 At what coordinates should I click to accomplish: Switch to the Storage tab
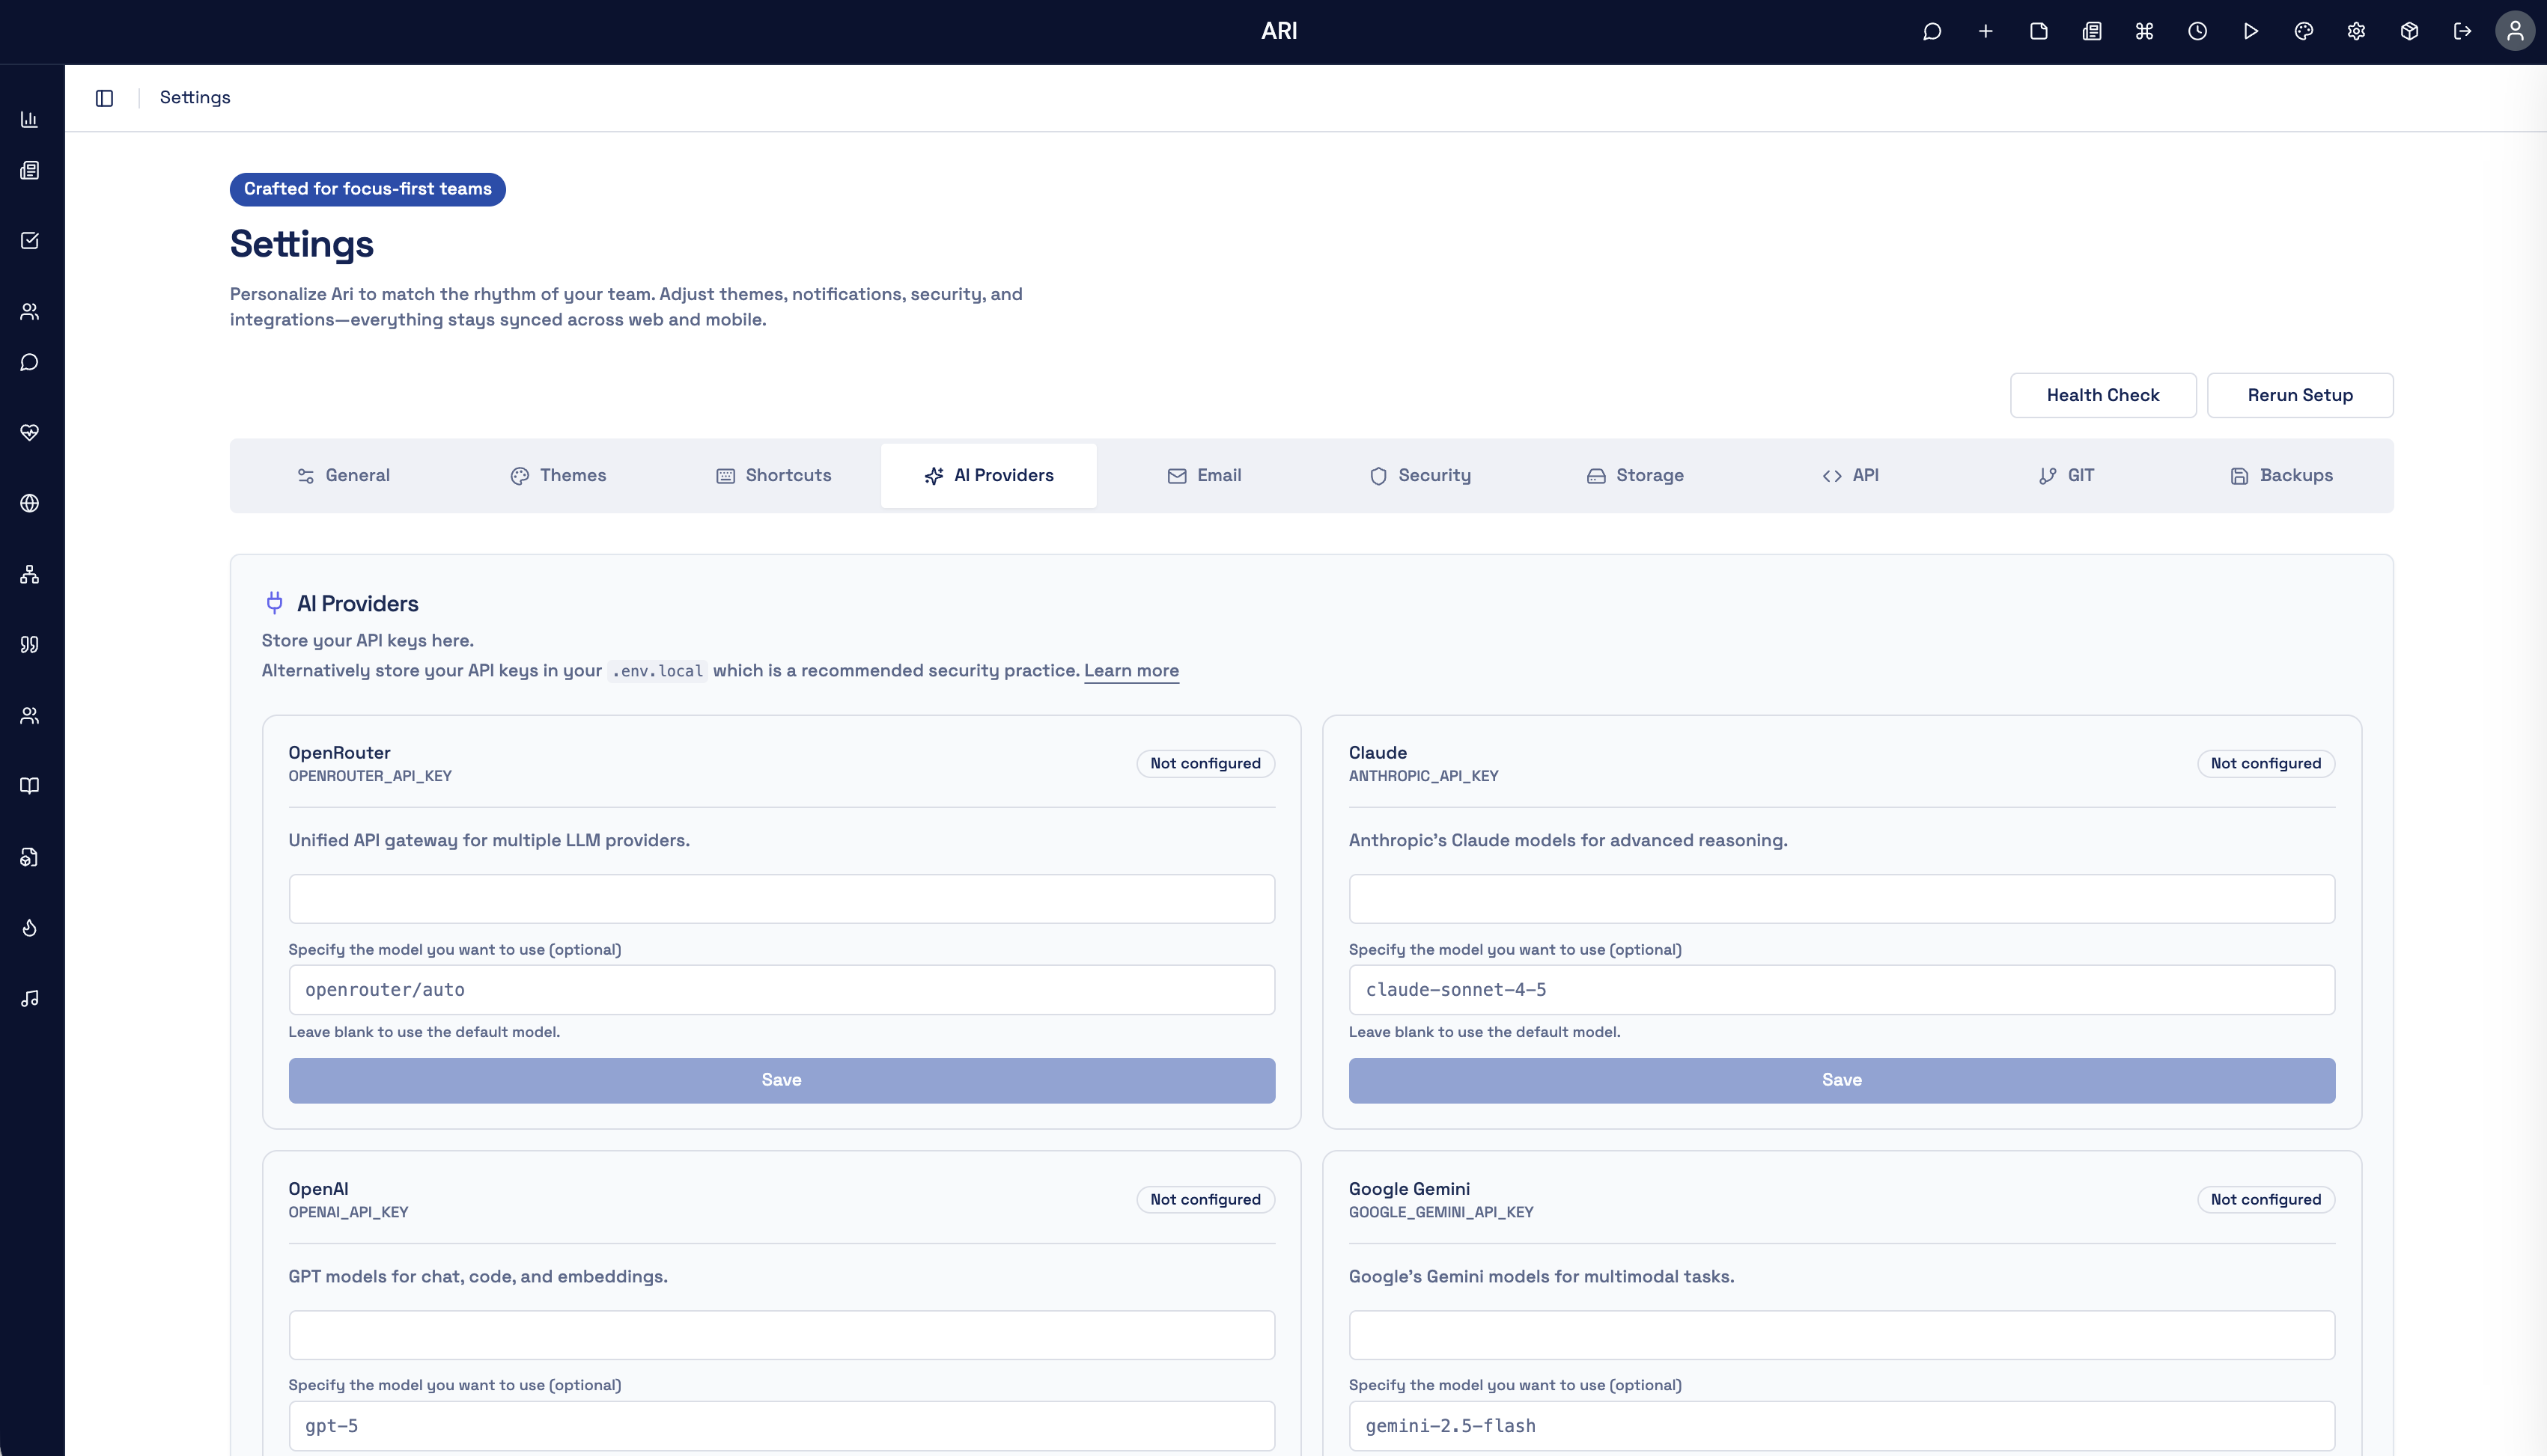(x=1634, y=476)
